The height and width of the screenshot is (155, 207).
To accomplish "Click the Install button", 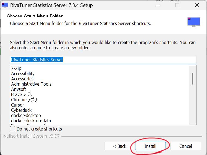I will point(150,146).
